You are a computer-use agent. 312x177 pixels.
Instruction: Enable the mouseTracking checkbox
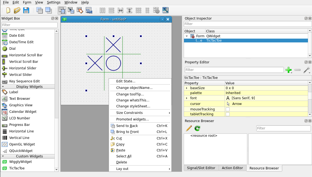[228, 109]
